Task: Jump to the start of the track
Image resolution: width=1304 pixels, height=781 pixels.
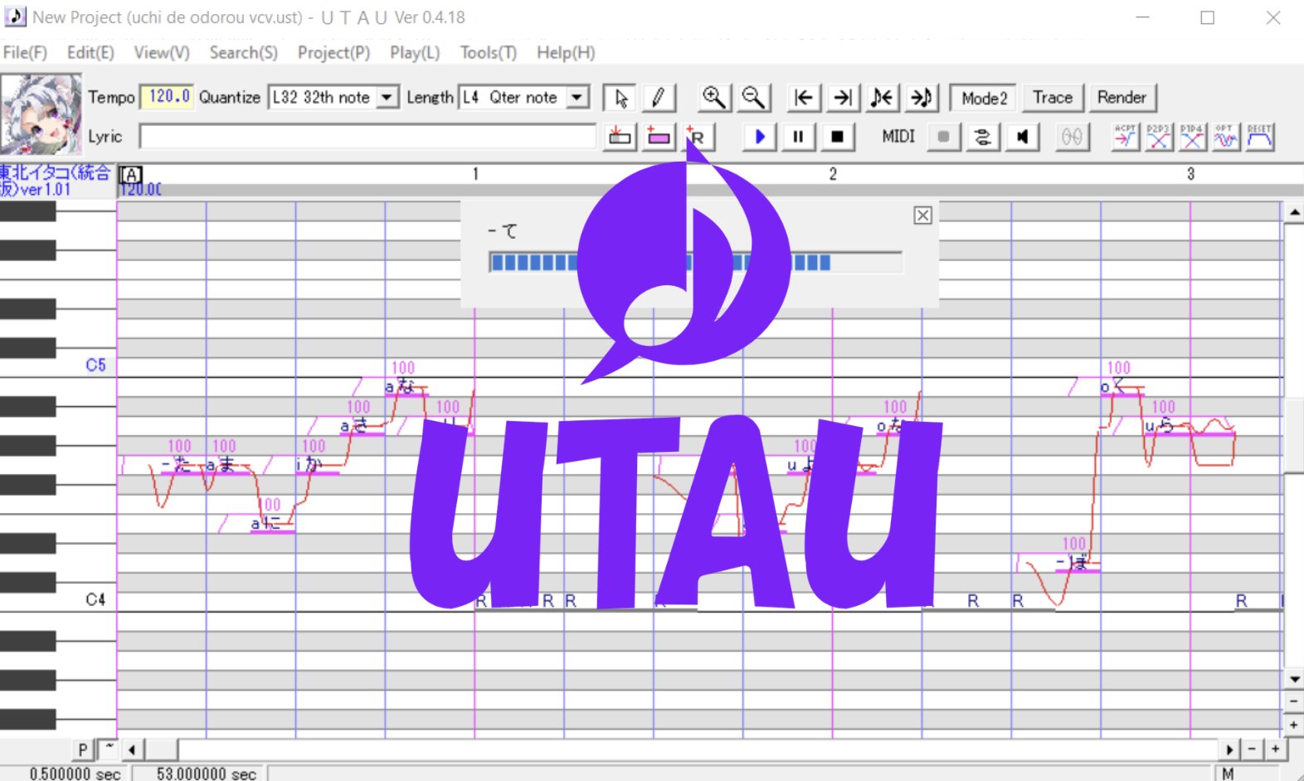Action: click(803, 98)
